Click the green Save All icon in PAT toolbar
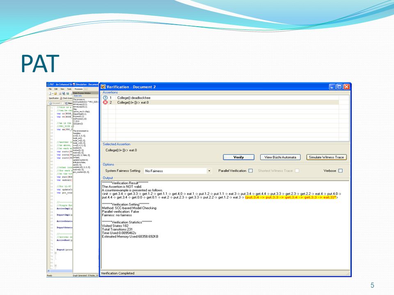The image size is (394, 295). pyautogui.click(x=68, y=93)
